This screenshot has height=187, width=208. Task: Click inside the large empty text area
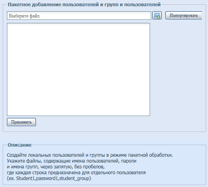78,69
